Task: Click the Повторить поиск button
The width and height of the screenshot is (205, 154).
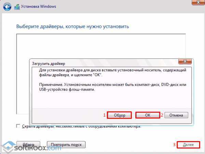Action: pyautogui.click(x=66, y=144)
